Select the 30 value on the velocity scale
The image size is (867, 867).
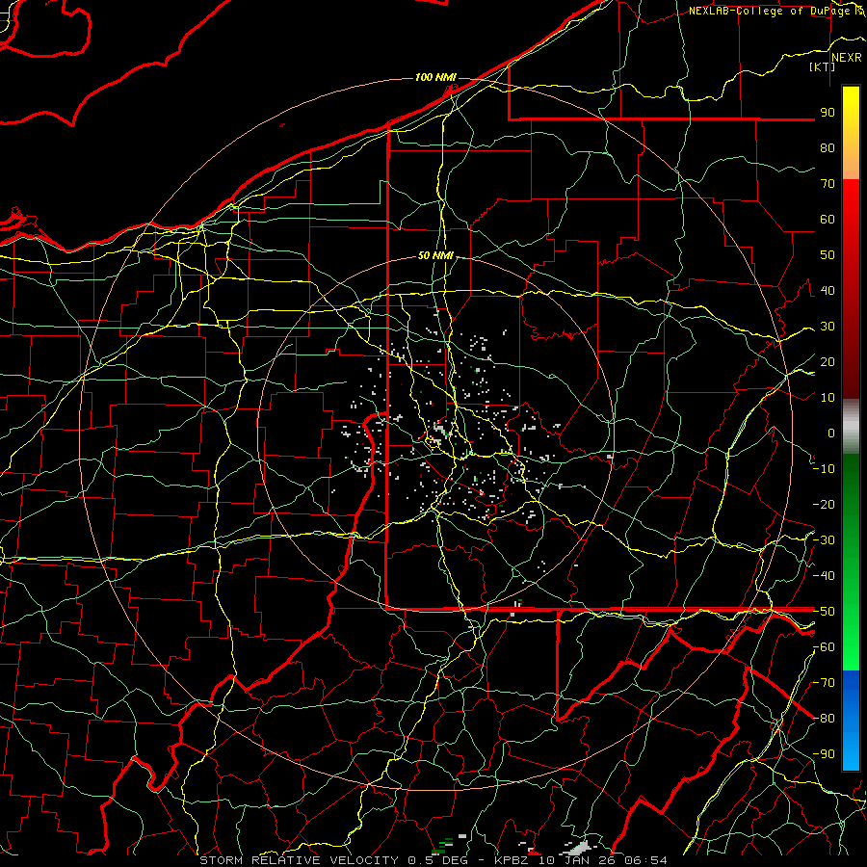coord(828,327)
